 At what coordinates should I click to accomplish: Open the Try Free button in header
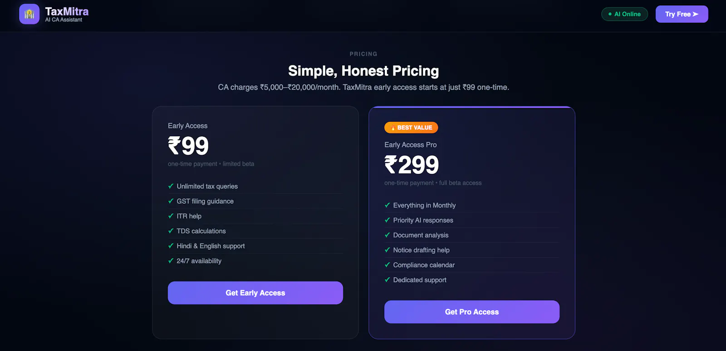click(x=682, y=14)
